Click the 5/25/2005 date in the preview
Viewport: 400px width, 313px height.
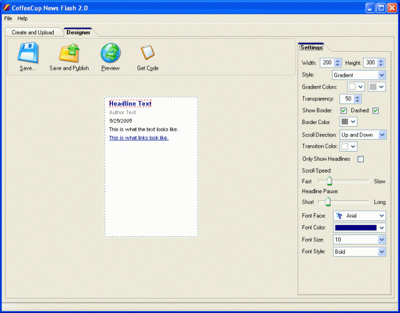121,121
